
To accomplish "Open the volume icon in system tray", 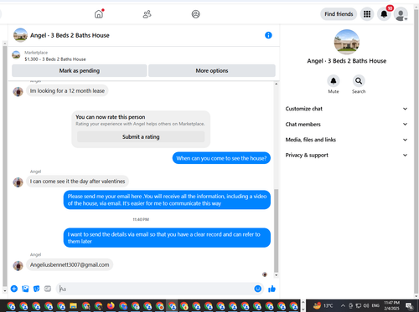I will tap(365, 306).
